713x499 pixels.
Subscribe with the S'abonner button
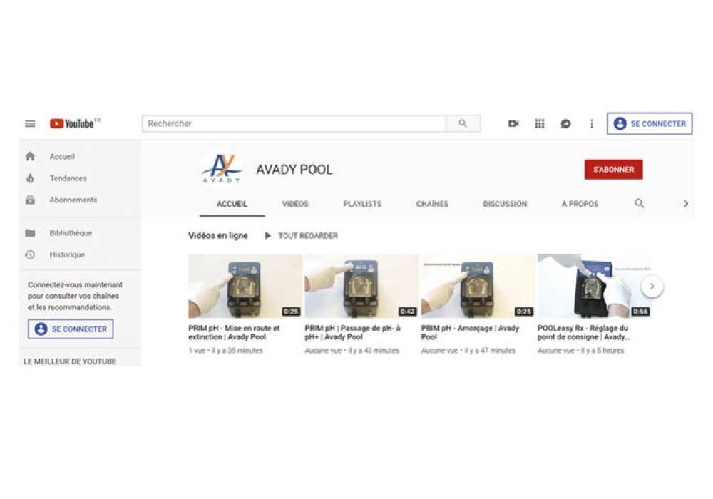click(x=613, y=170)
